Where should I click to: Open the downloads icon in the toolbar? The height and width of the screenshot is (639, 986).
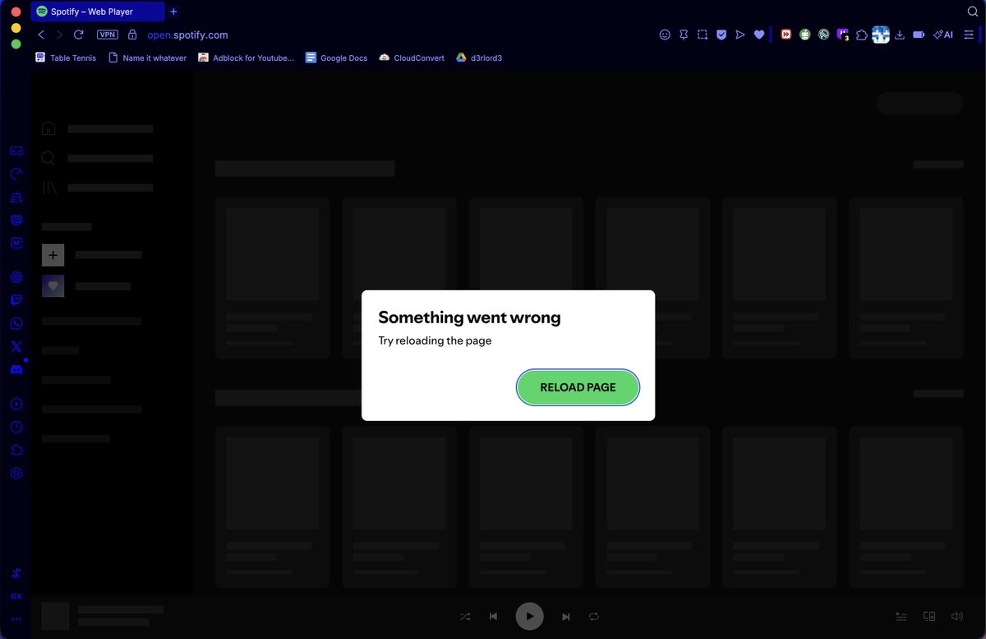click(x=900, y=35)
